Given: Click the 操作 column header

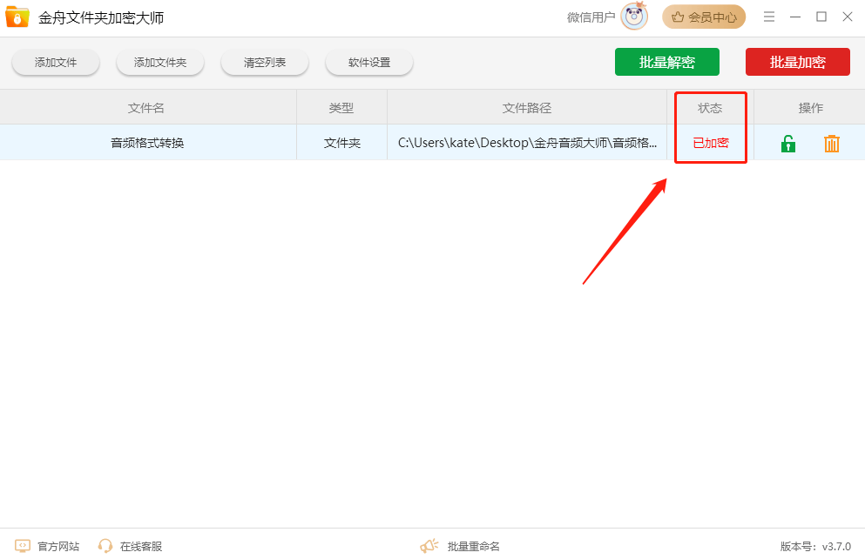Looking at the screenshot, I should (811, 108).
